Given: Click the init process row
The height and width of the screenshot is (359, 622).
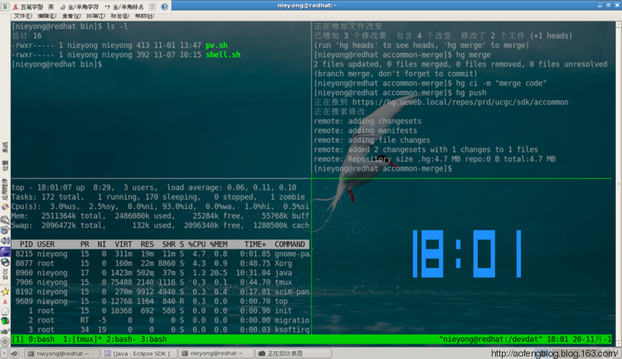Looking at the screenshot, I should 160,311.
